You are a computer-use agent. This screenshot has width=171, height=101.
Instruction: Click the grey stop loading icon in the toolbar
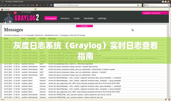pyautogui.click(x=47, y=5)
